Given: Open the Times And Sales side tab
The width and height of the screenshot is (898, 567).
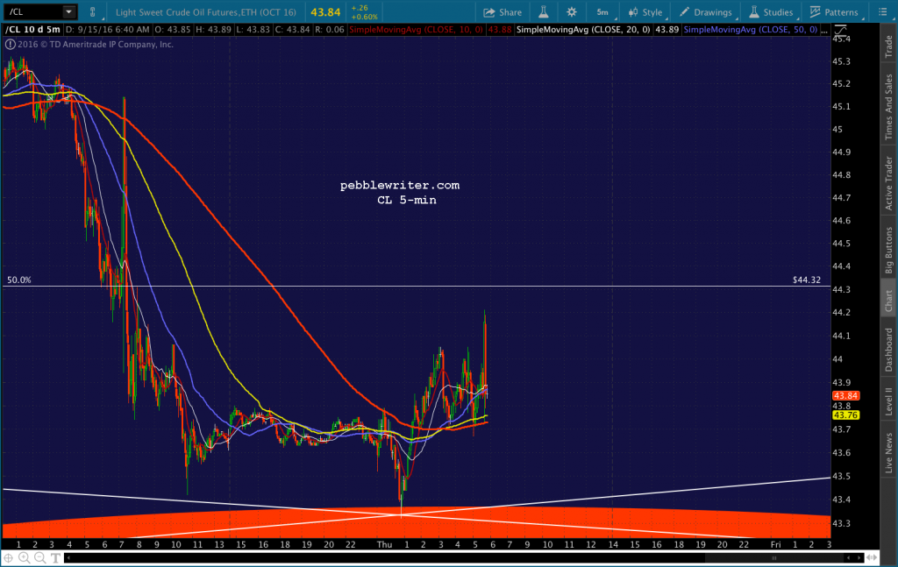Looking at the screenshot, I should [x=888, y=107].
